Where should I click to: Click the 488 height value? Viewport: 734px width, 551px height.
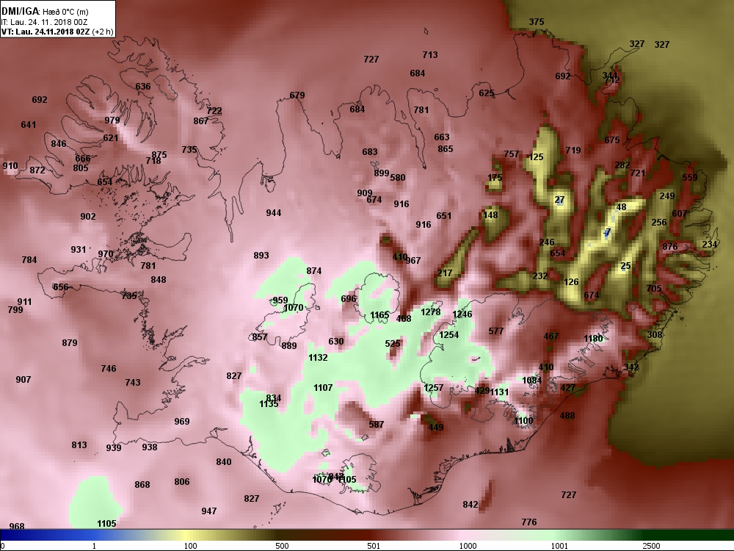coord(567,416)
